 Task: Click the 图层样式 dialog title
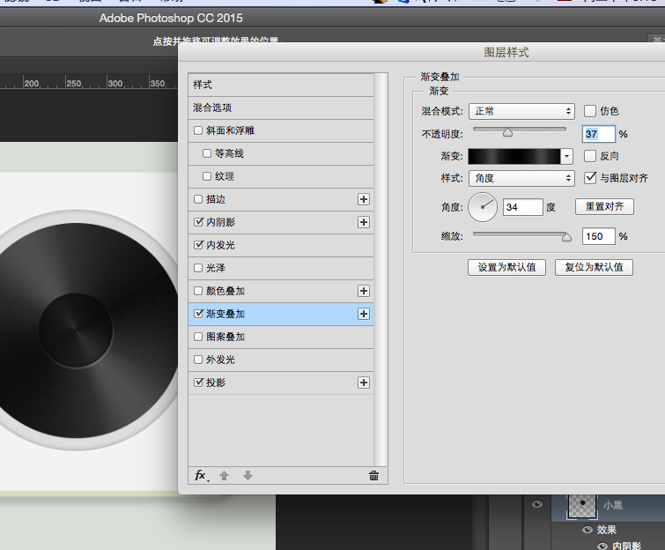tap(506, 53)
